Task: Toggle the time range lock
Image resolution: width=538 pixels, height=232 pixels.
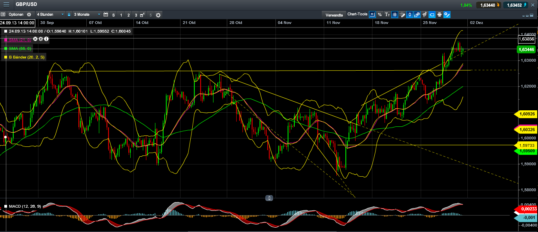Action: point(69,15)
